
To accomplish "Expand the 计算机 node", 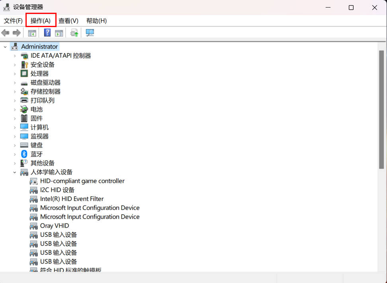I will 15,127.
